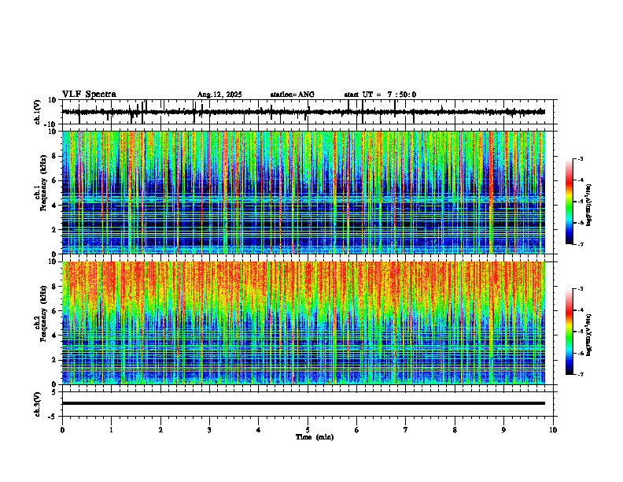The height and width of the screenshot is (482, 623).
Task: Click the time-axis tick label "7"
Action: [x=406, y=430]
